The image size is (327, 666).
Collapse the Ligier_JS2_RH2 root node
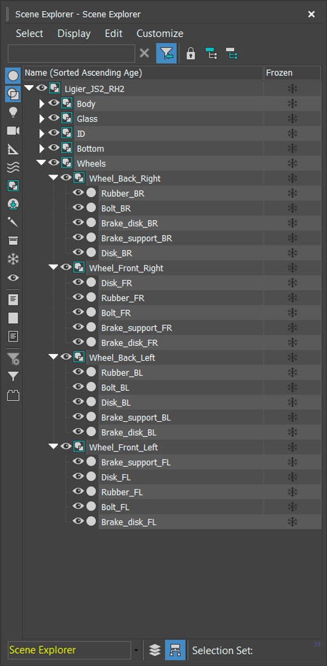coord(29,88)
